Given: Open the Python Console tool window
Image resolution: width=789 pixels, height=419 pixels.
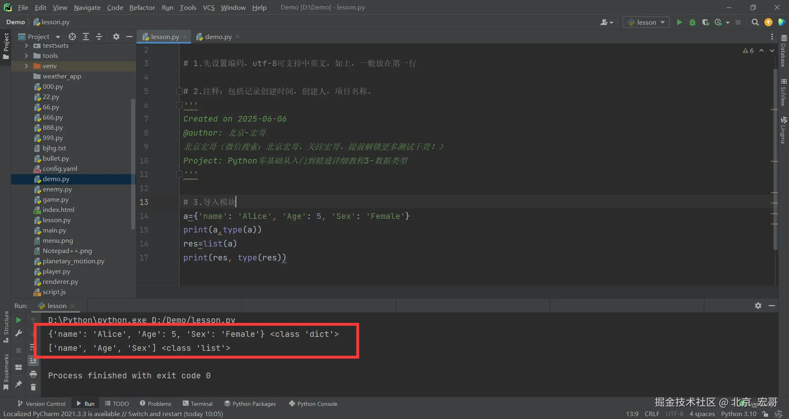Looking at the screenshot, I should (313, 404).
